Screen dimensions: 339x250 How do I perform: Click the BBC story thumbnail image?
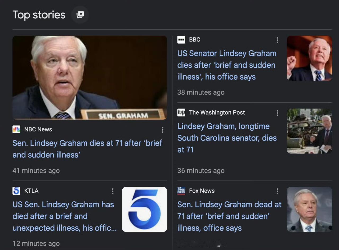click(309, 58)
